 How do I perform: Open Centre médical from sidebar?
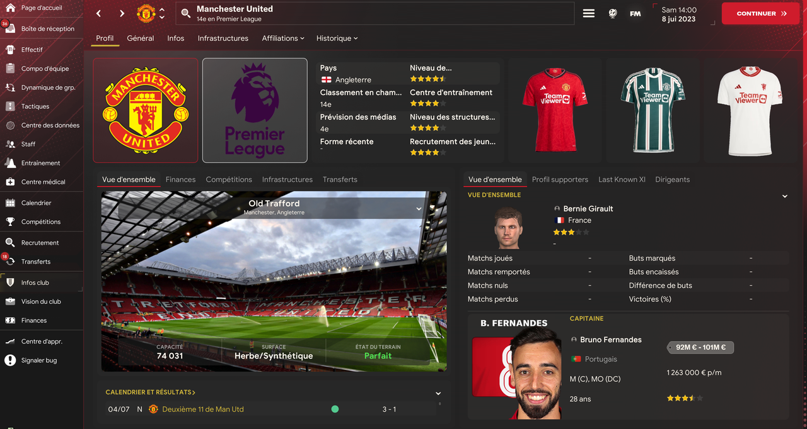[x=10, y=182]
